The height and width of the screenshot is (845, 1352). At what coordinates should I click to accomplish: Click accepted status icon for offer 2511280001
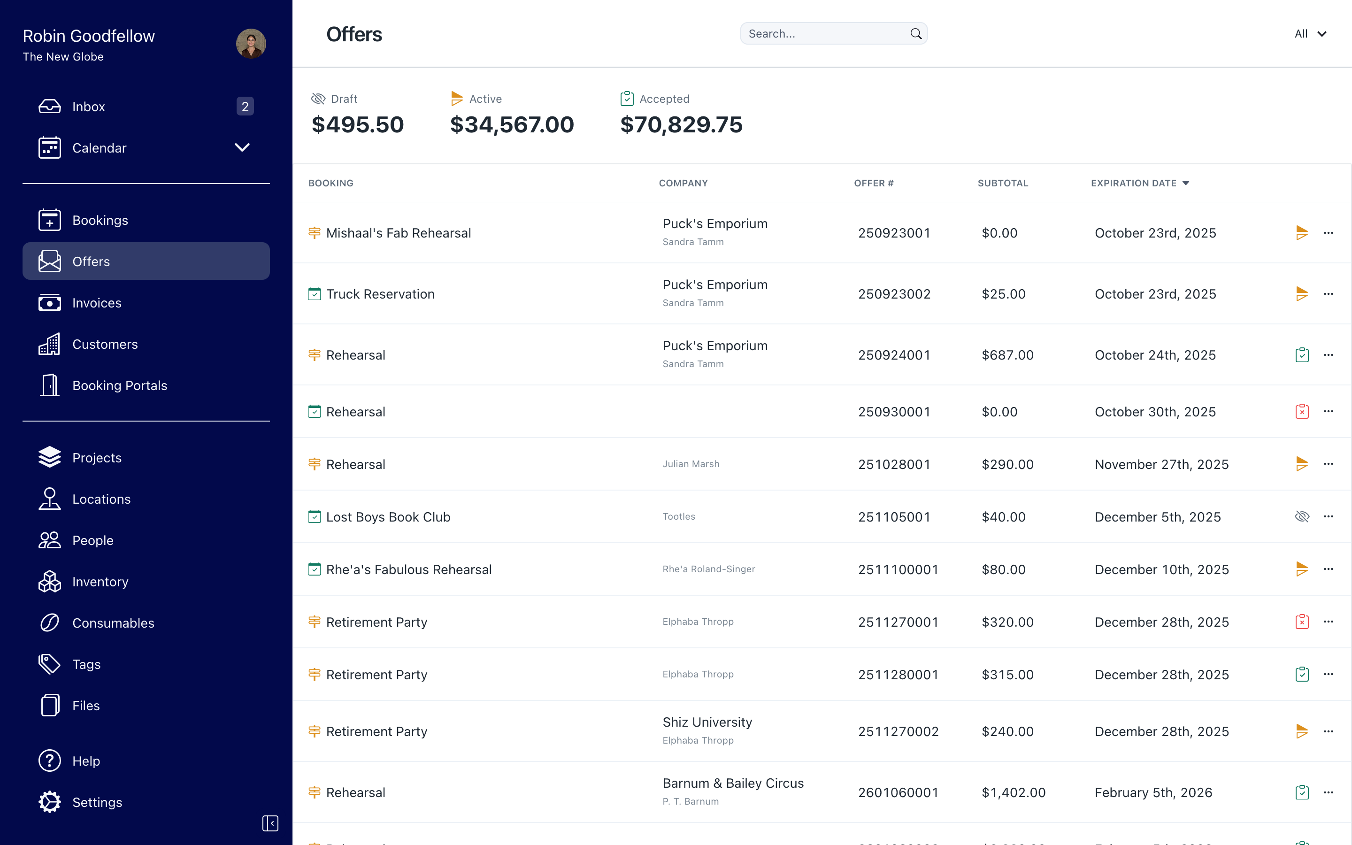tap(1302, 674)
